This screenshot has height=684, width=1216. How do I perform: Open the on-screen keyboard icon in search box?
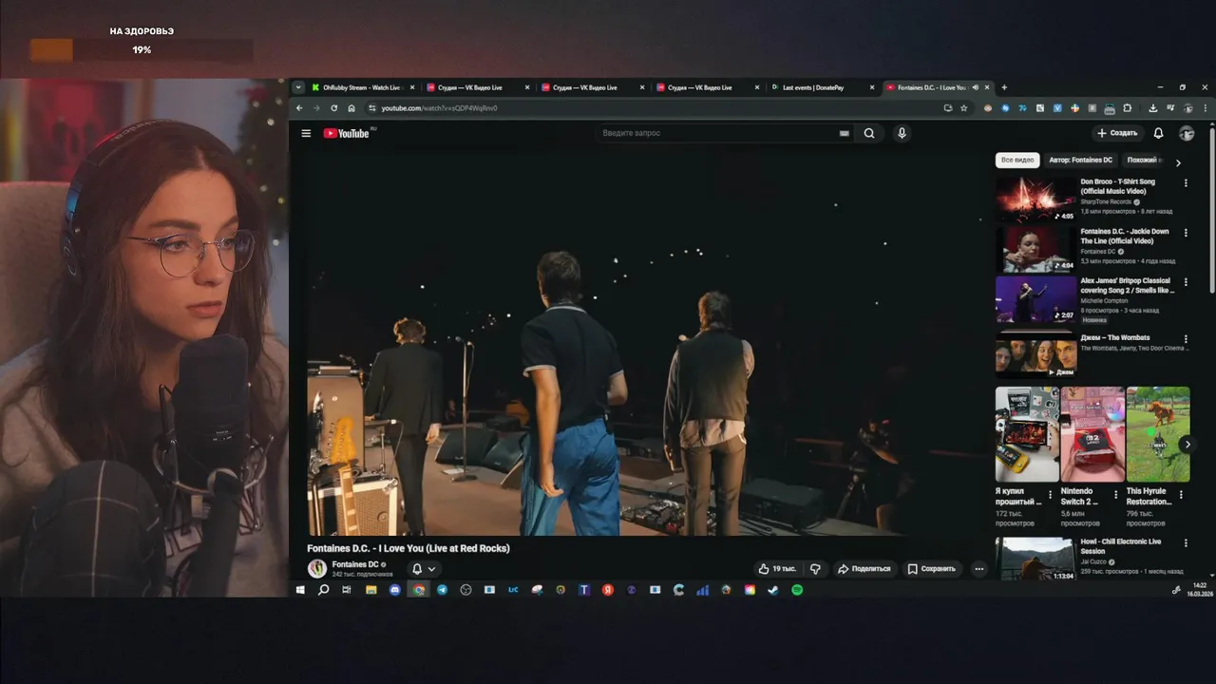[844, 134]
